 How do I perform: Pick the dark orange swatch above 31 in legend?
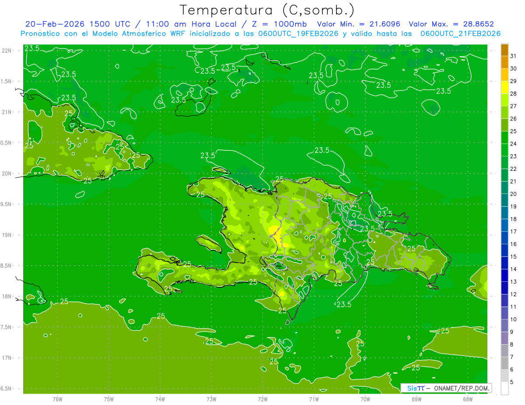coord(504,50)
